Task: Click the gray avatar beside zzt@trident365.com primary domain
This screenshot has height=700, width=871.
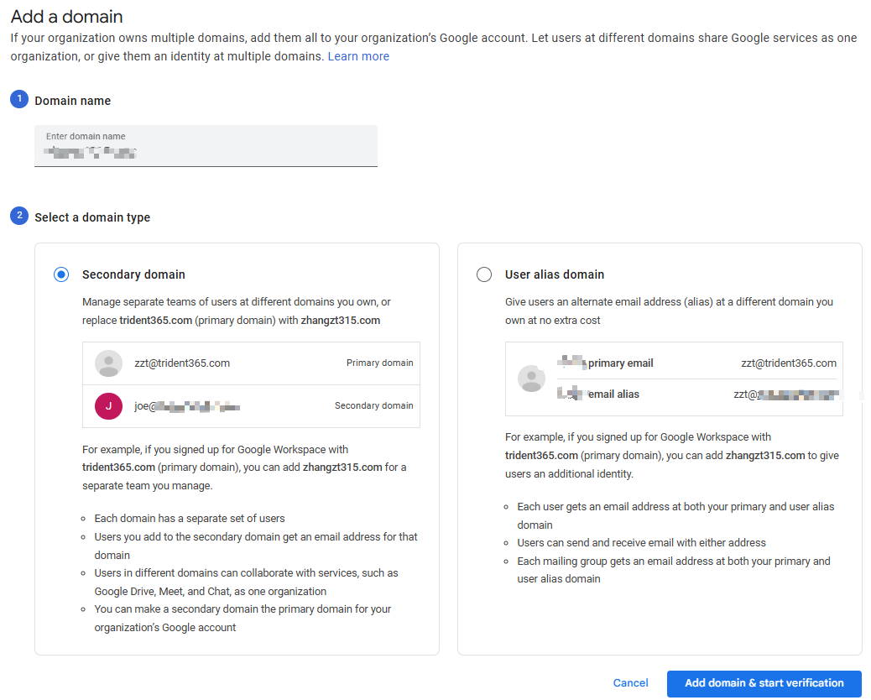Action: pyautogui.click(x=109, y=363)
